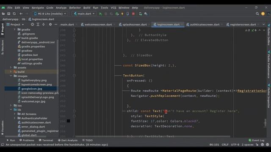Select opened file target icon in Project panel
The width and height of the screenshot is (271, 152).
[32, 24]
